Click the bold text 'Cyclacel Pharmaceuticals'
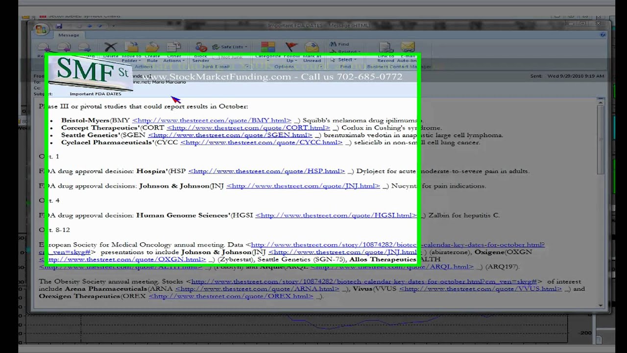The image size is (627, 353). tap(107, 142)
